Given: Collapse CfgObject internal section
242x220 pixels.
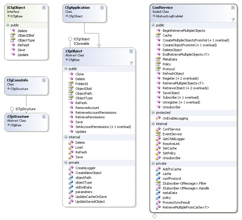Looking at the screenshot, I should pyautogui.click(x=66, y=137).
